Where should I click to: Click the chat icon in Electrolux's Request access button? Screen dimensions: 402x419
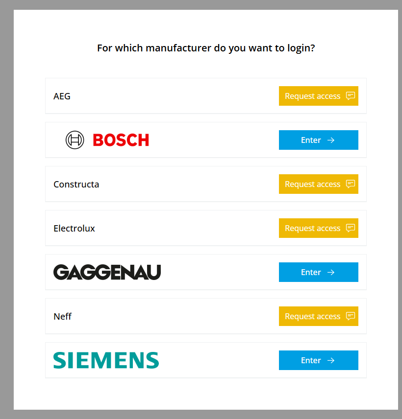(x=350, y=228)
